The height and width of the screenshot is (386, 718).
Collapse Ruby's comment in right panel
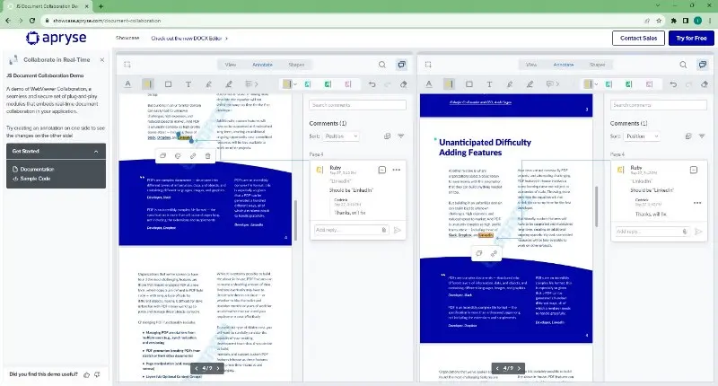pyautogui.click(x=694, y=170)
